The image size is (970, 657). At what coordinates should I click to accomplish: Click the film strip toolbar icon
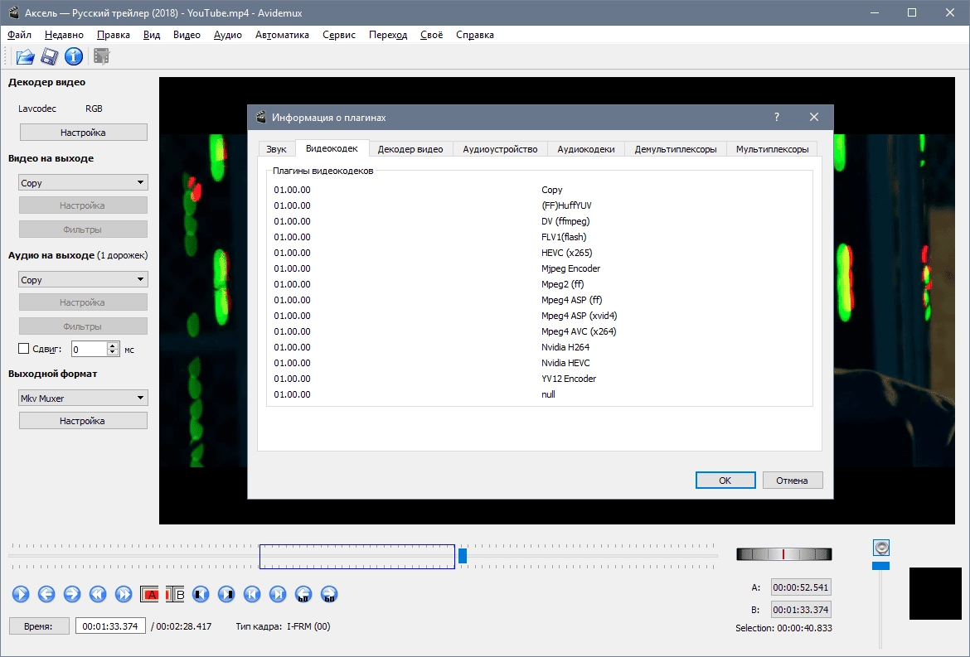pyautogui.click(x=101, y=57)
